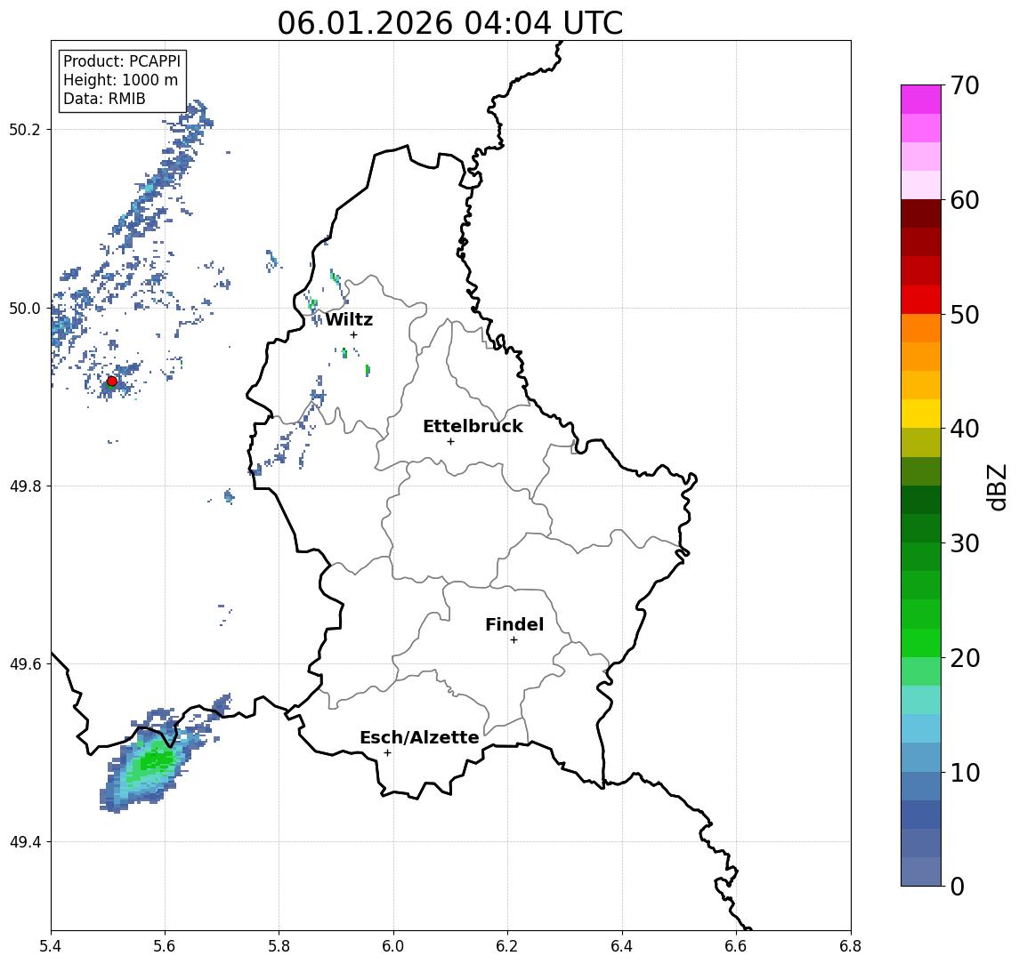1019x964 pixels.
Task: Click the Wiltz station cross marker
Action: tap(353, 335)
